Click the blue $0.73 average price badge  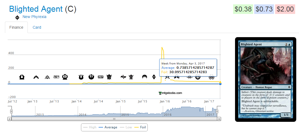click(264, 9)
